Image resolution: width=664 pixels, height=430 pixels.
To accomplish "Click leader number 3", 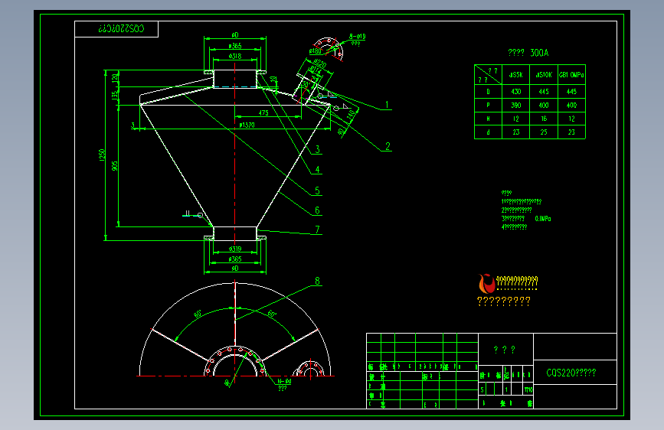I will click(x=317, y=149).
